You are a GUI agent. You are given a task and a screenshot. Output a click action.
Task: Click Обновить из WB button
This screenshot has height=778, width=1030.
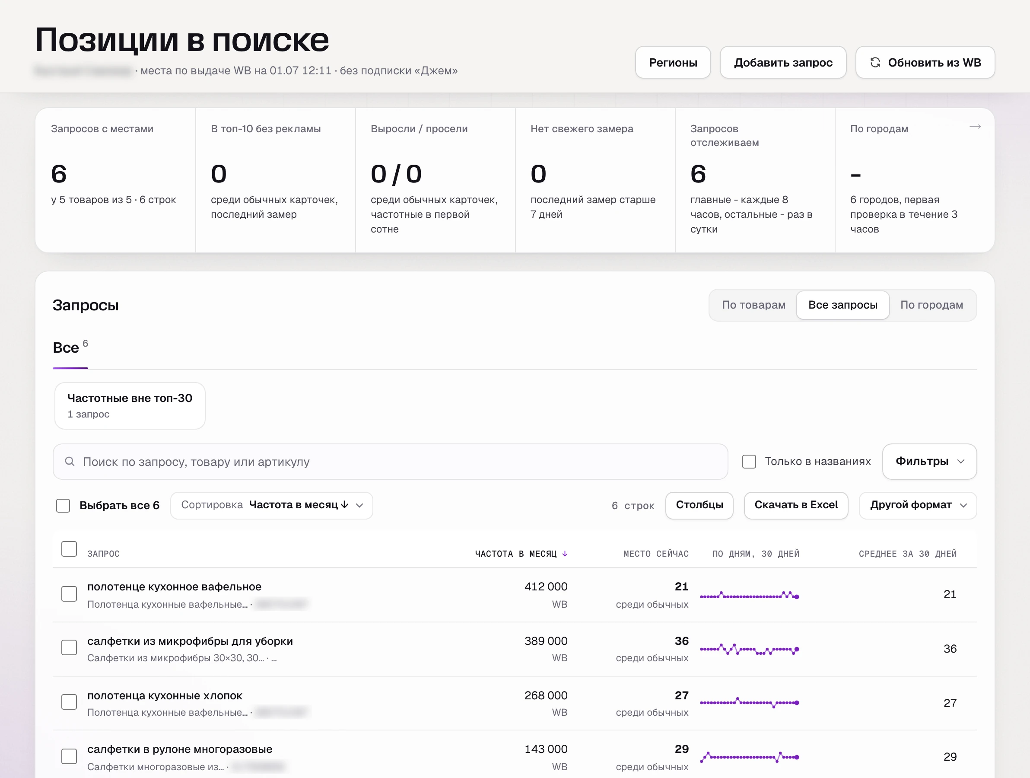pyautogui.click(x=925, y=62)
